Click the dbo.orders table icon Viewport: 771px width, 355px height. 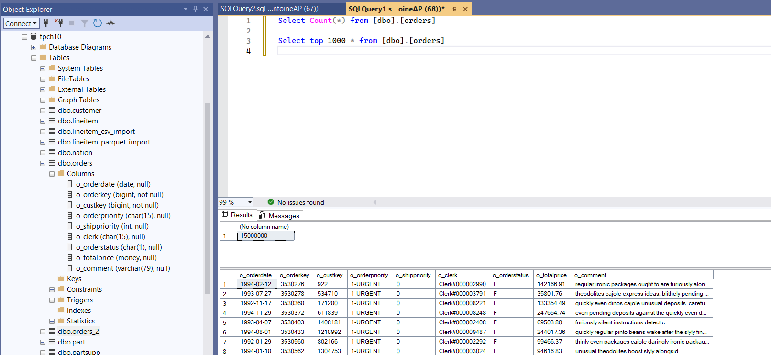coord(52,163)
